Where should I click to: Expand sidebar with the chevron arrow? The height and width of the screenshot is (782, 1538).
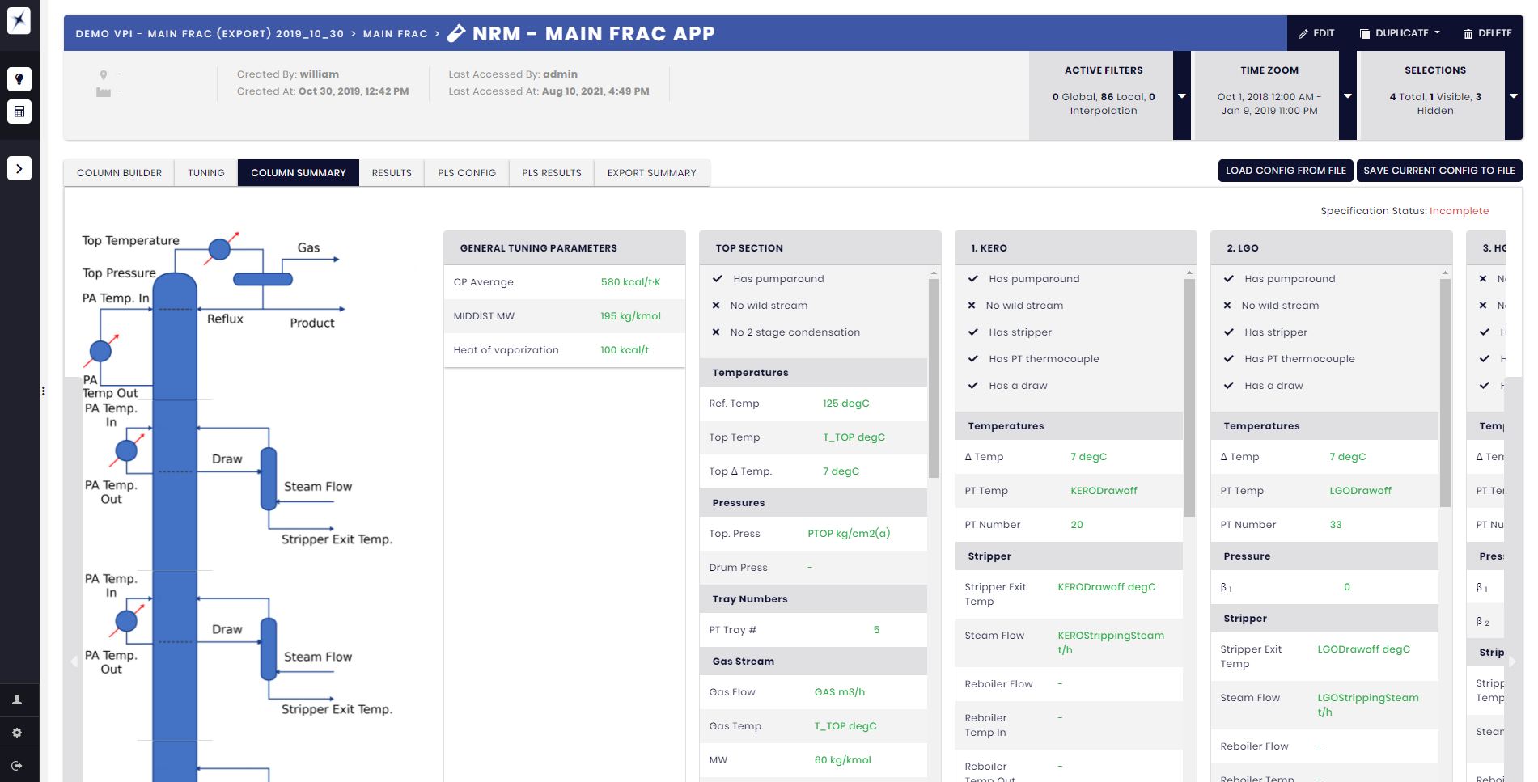tap(19, 168)
